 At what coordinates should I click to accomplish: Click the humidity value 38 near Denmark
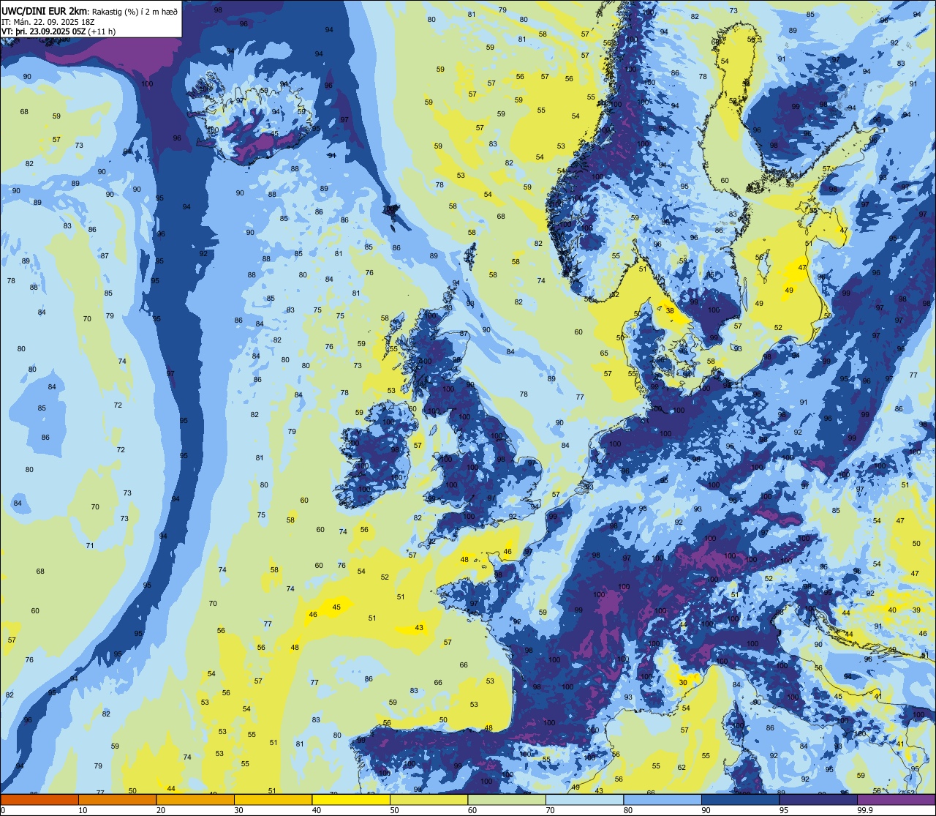tap(670, 310)
